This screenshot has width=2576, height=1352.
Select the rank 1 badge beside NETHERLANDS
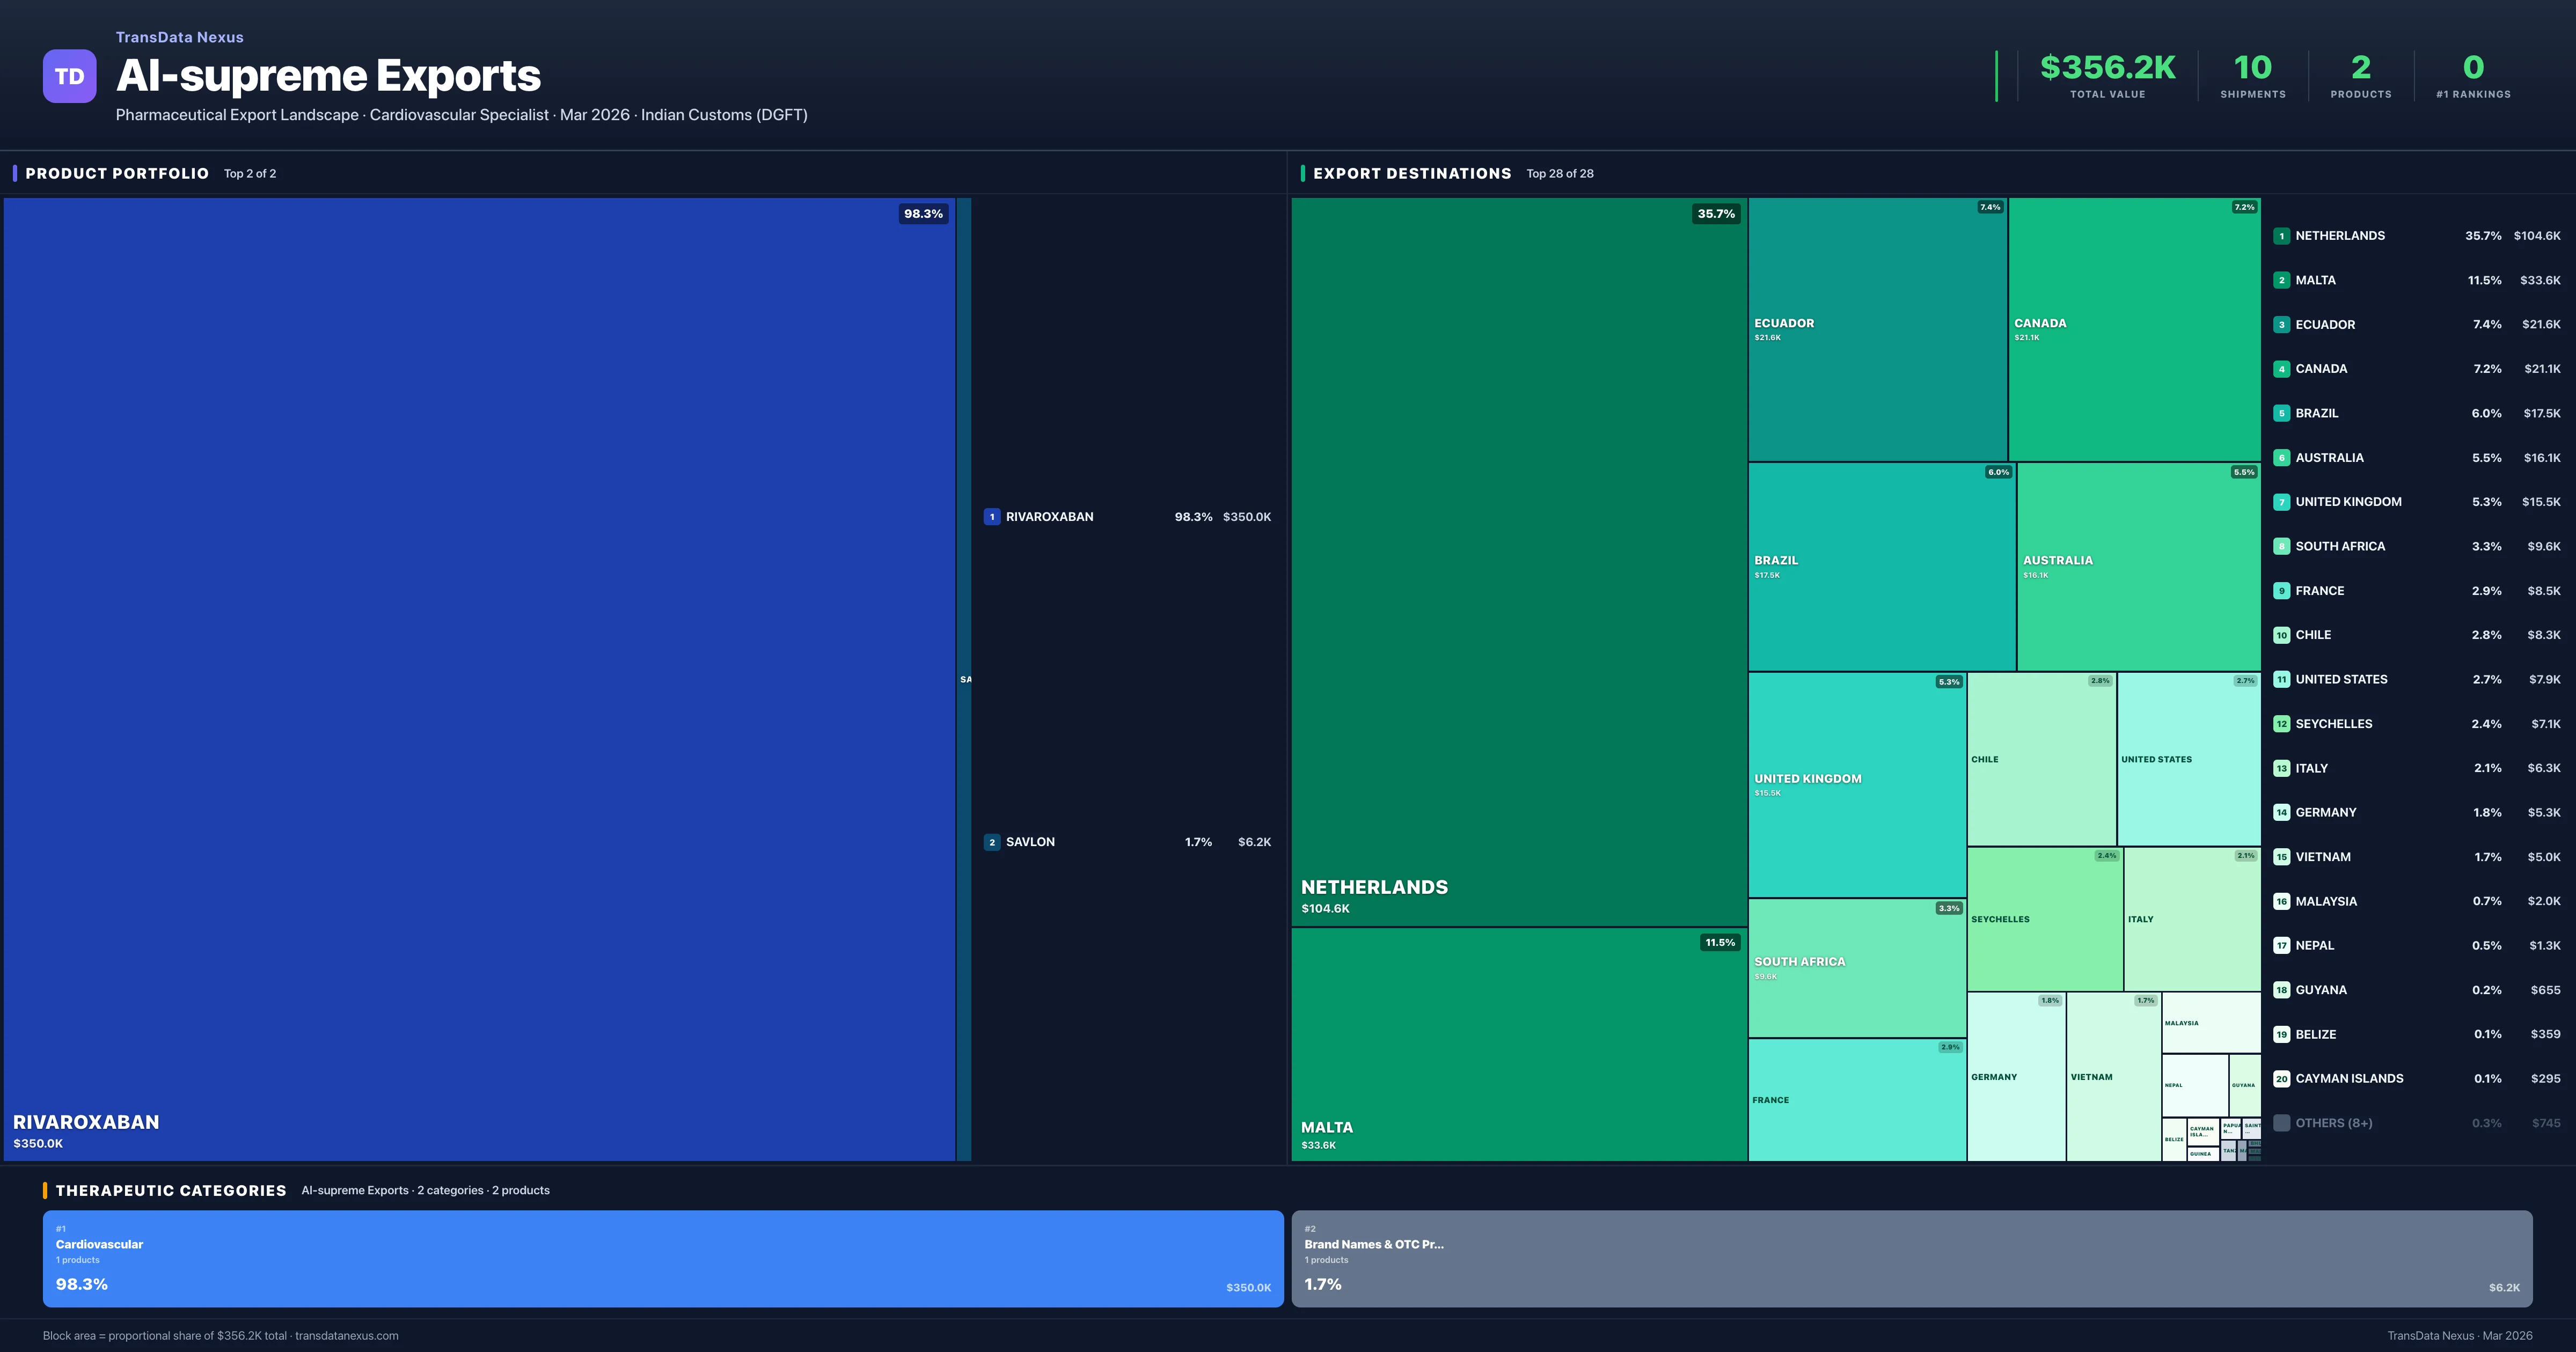tap(2281, 236)
